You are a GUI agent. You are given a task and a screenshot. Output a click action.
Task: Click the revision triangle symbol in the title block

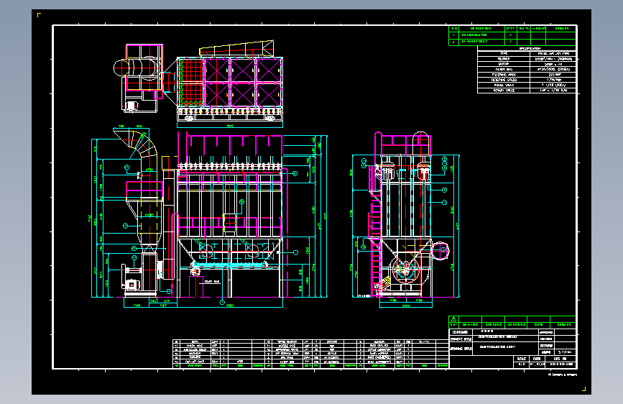453,319
